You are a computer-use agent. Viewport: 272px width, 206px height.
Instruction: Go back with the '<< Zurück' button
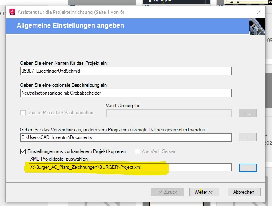click(x=167, y=192)
